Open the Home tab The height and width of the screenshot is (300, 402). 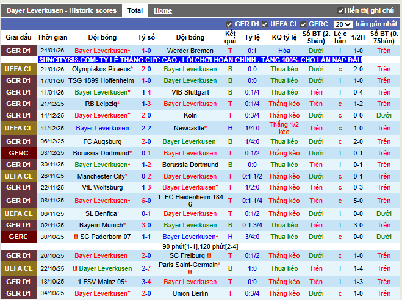click(x=163, y=10)
